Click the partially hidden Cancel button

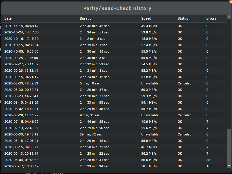[x=57, y=173]
